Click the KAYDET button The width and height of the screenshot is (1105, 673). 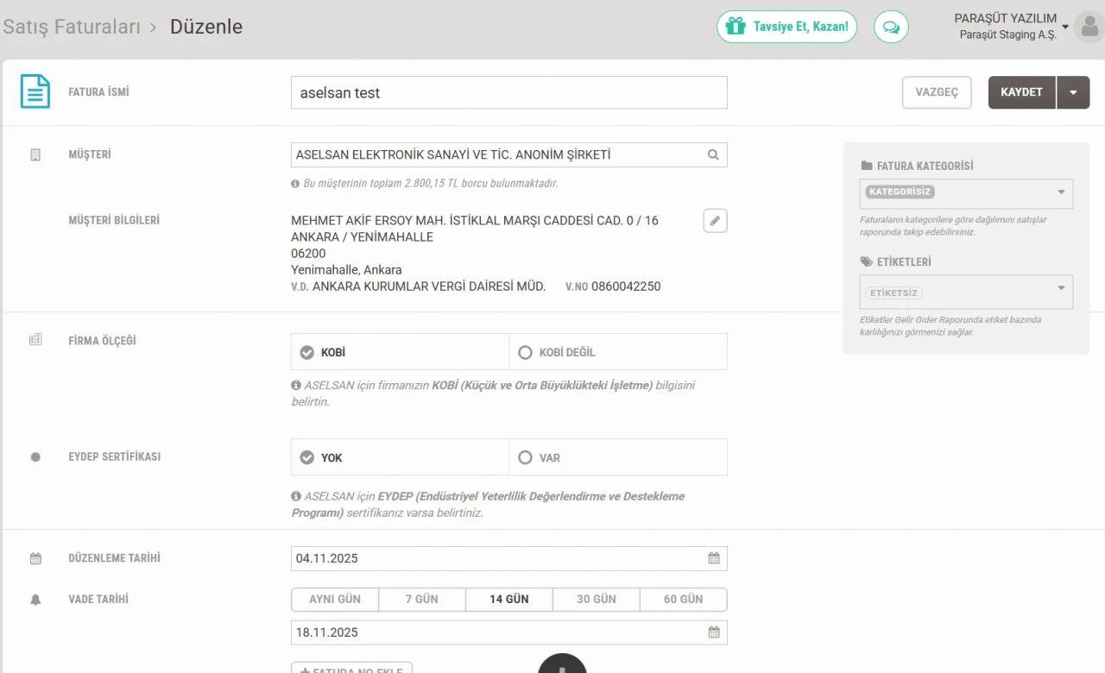coord(1021,92)
